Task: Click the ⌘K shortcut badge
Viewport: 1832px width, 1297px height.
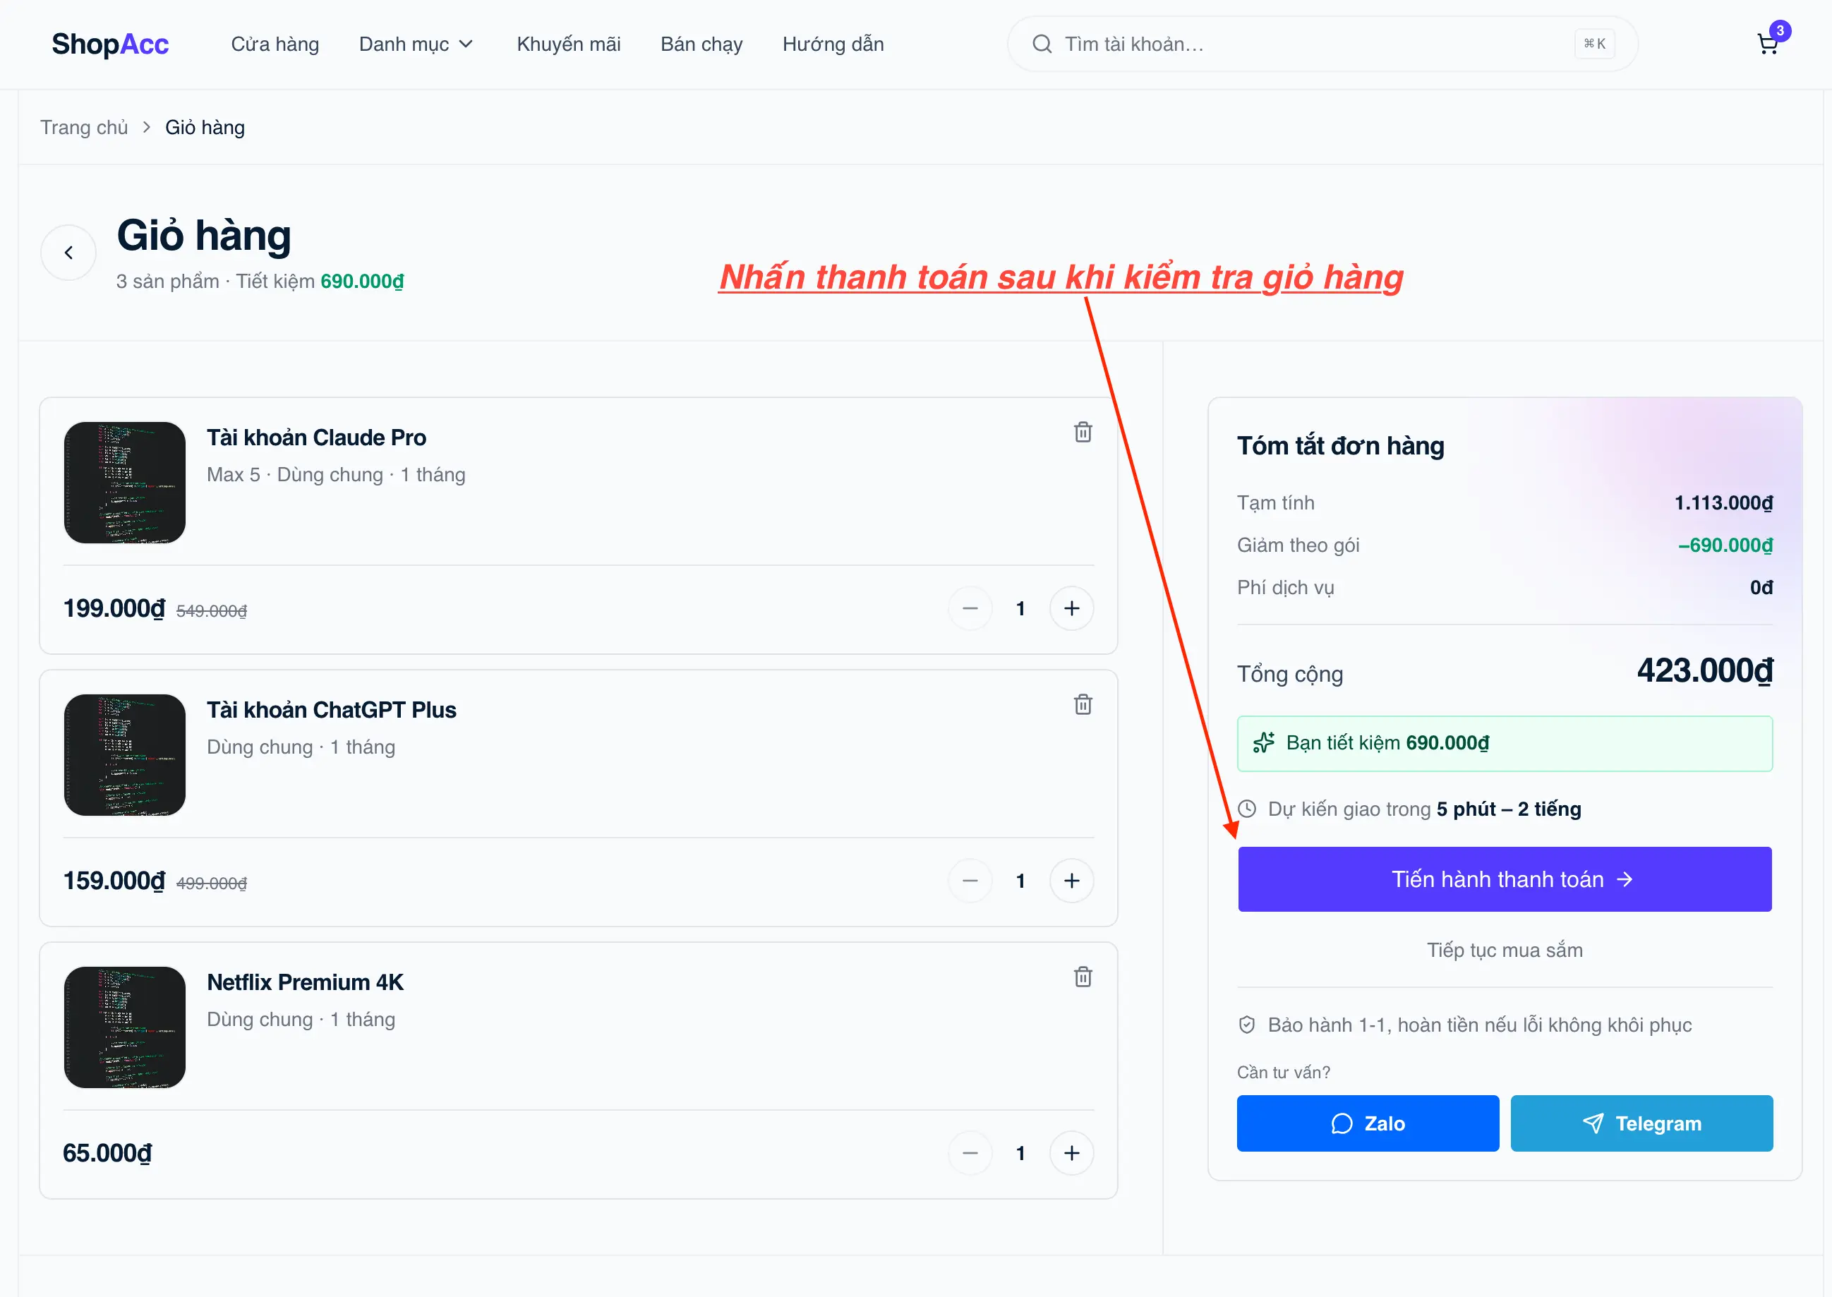Action: (x=1594, y=44)
